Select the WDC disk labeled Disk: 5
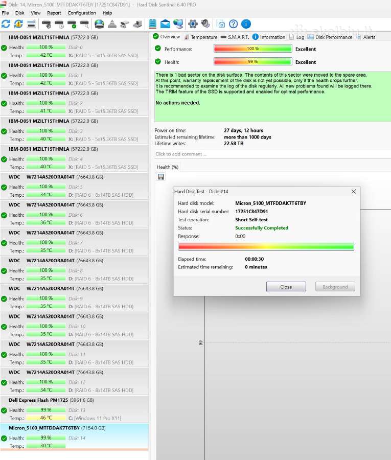391x460 pixels. coord(74,186)
